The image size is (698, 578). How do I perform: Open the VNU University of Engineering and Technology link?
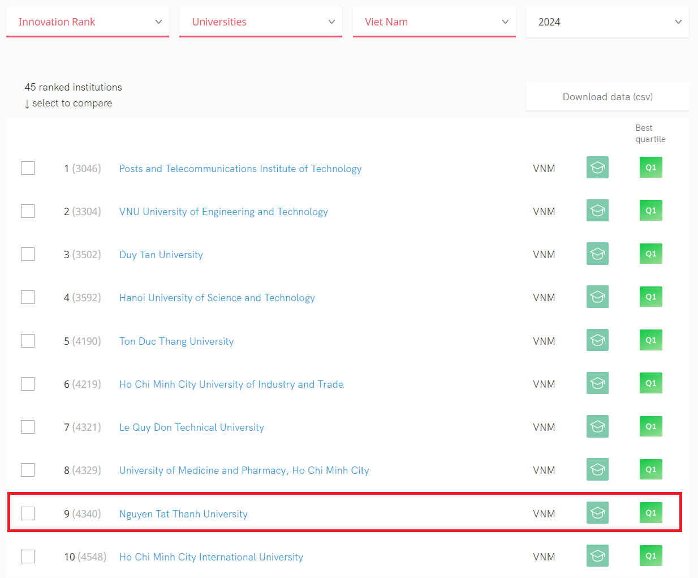(223, 212)
